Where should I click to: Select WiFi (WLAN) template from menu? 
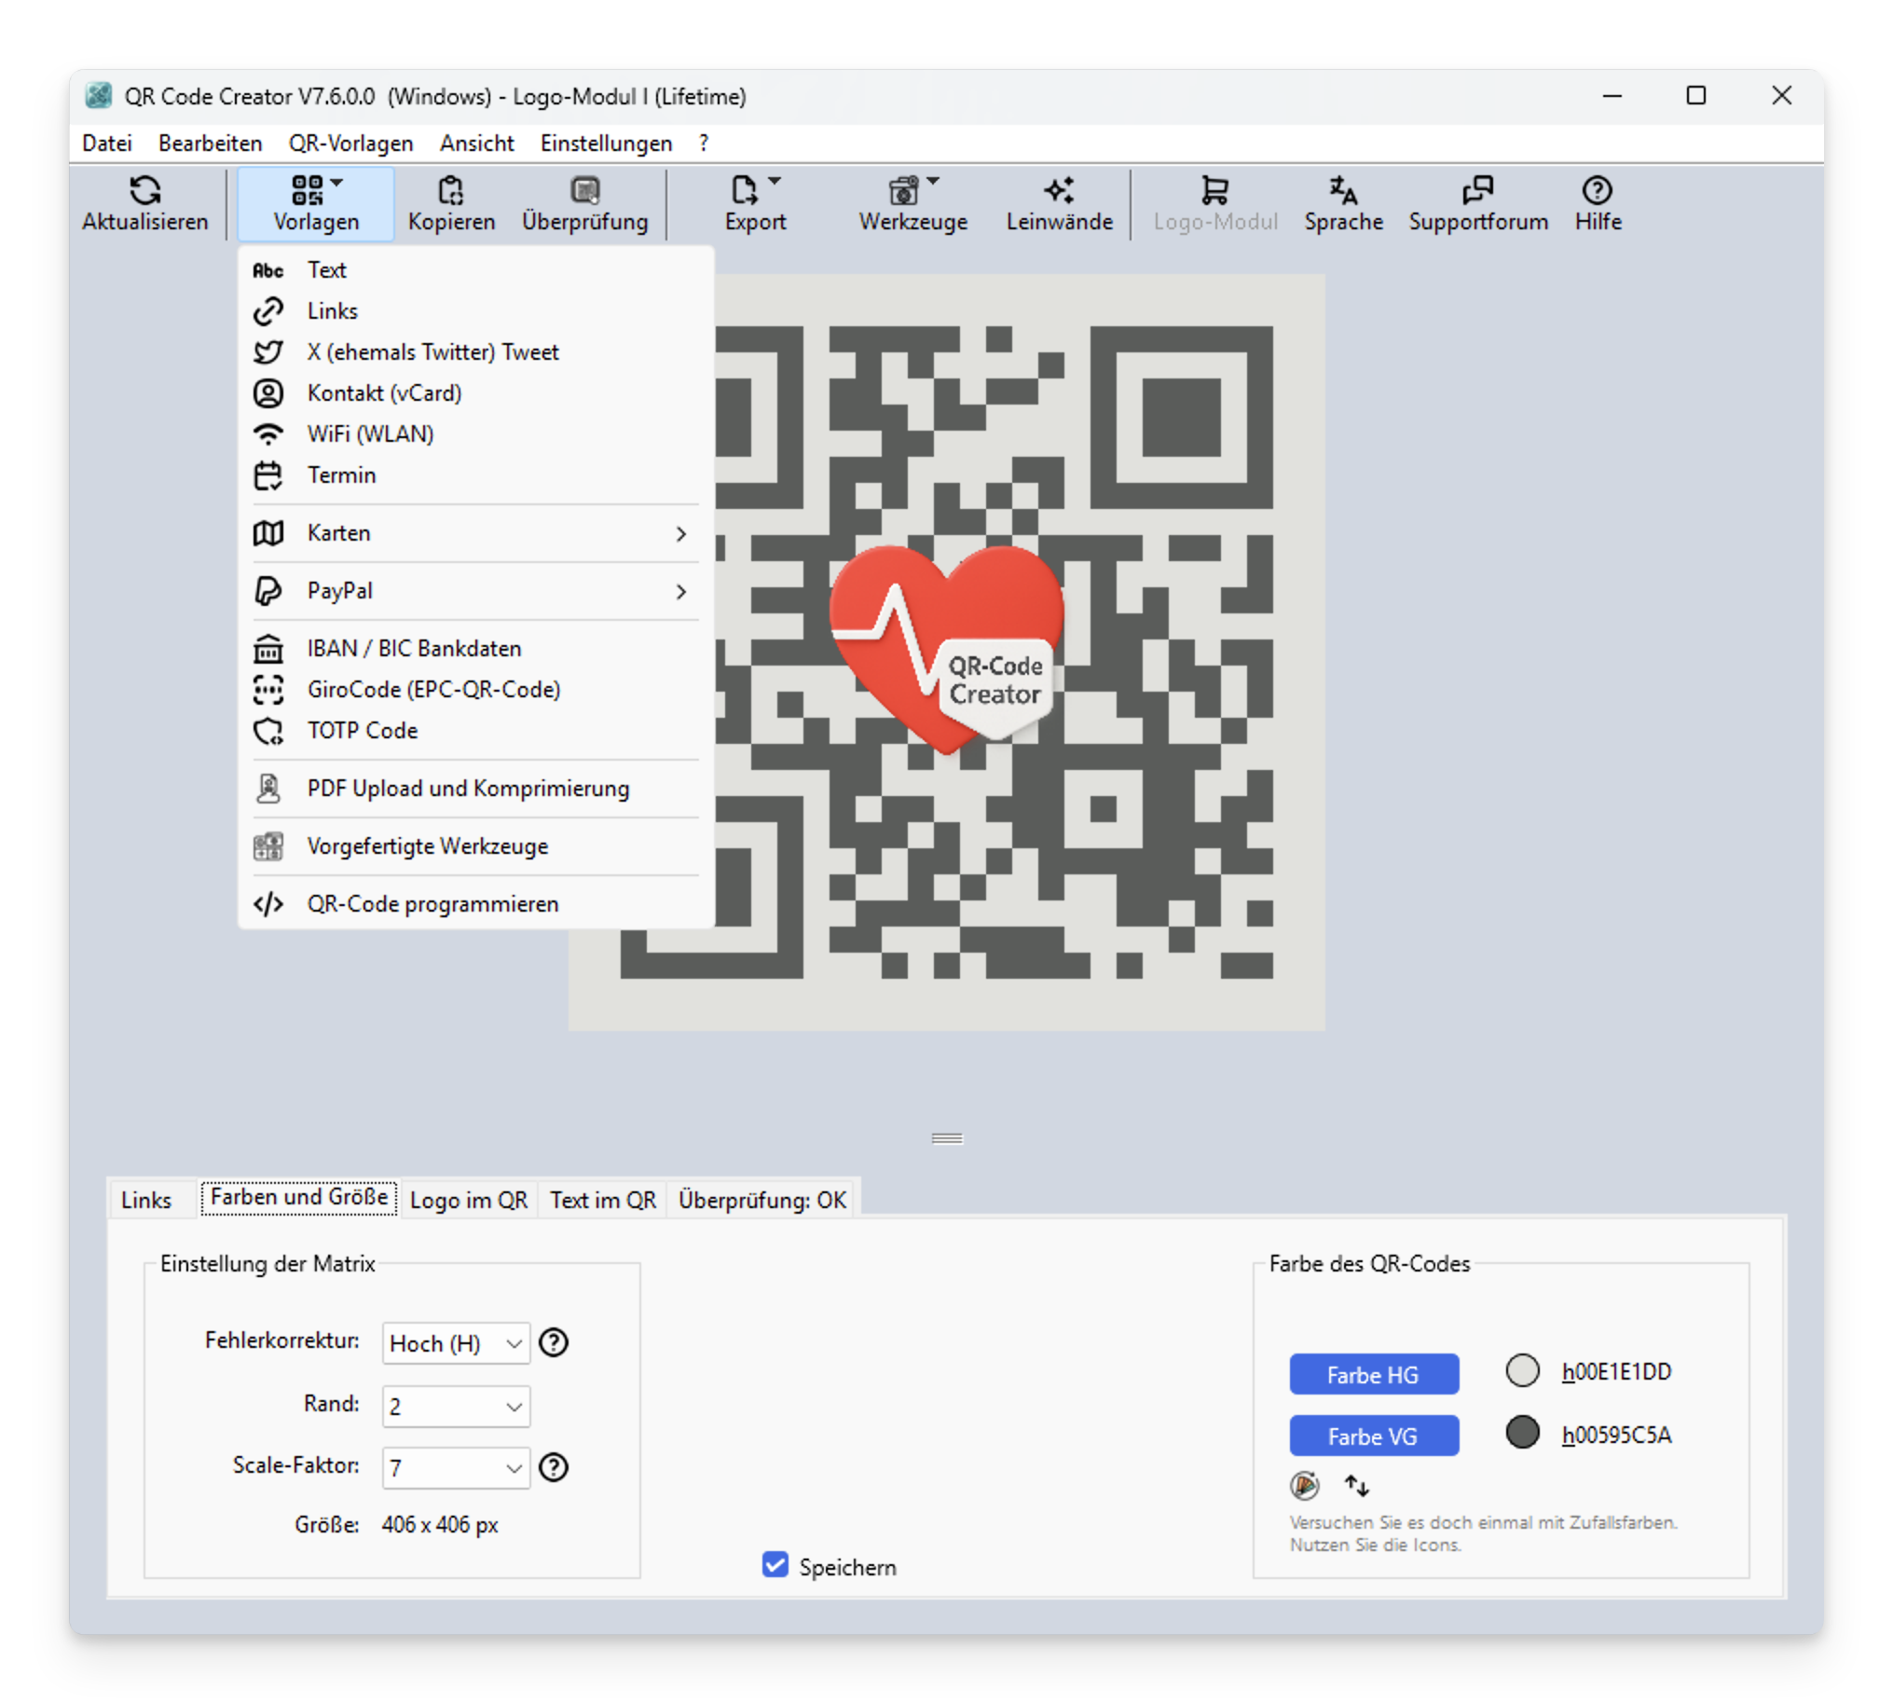[x=371, y=434]
